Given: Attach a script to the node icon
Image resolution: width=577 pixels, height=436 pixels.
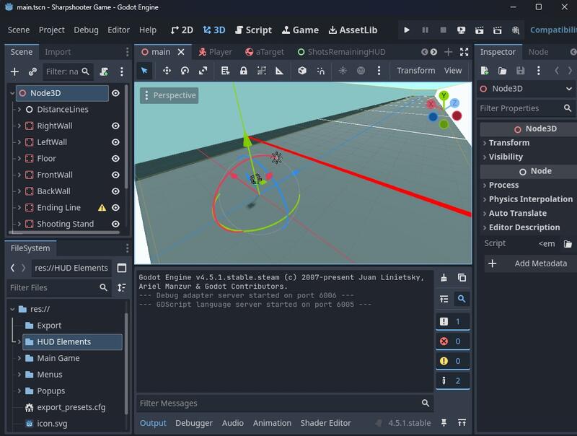Looking at the screenshot, I should 104,71.
